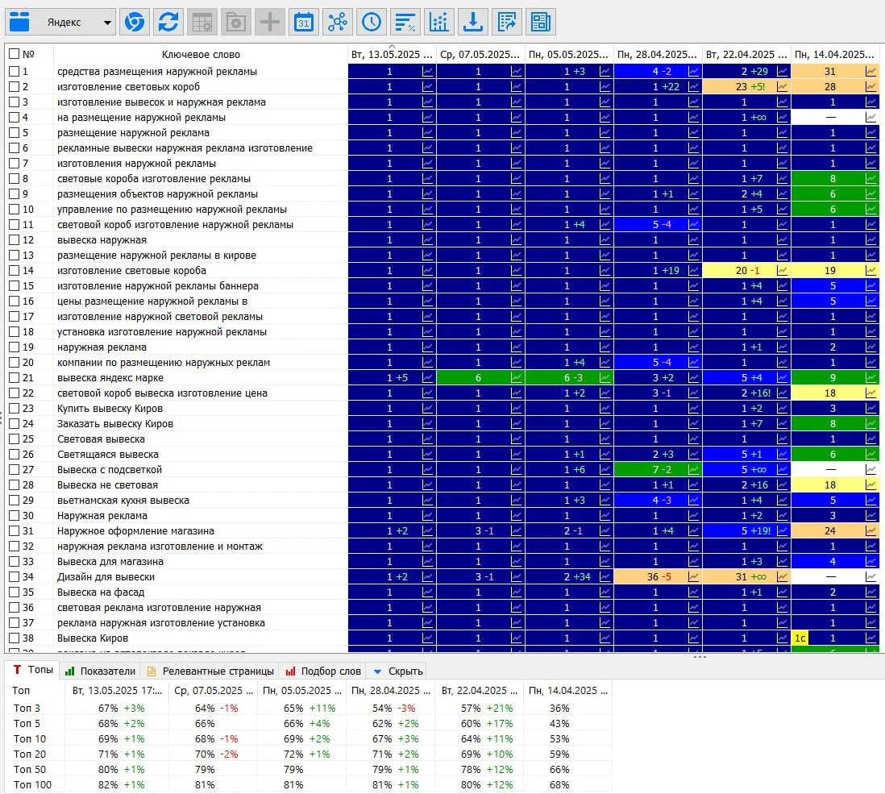Open chart icon in row 1 under Вт, 13.05.2025
885x794 pixels.
click(427, 72)
